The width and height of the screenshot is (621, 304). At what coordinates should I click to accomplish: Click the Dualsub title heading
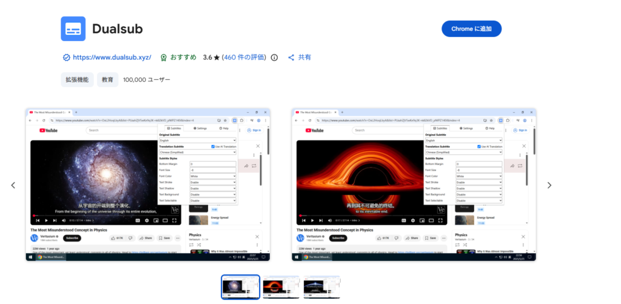point(117,29)
